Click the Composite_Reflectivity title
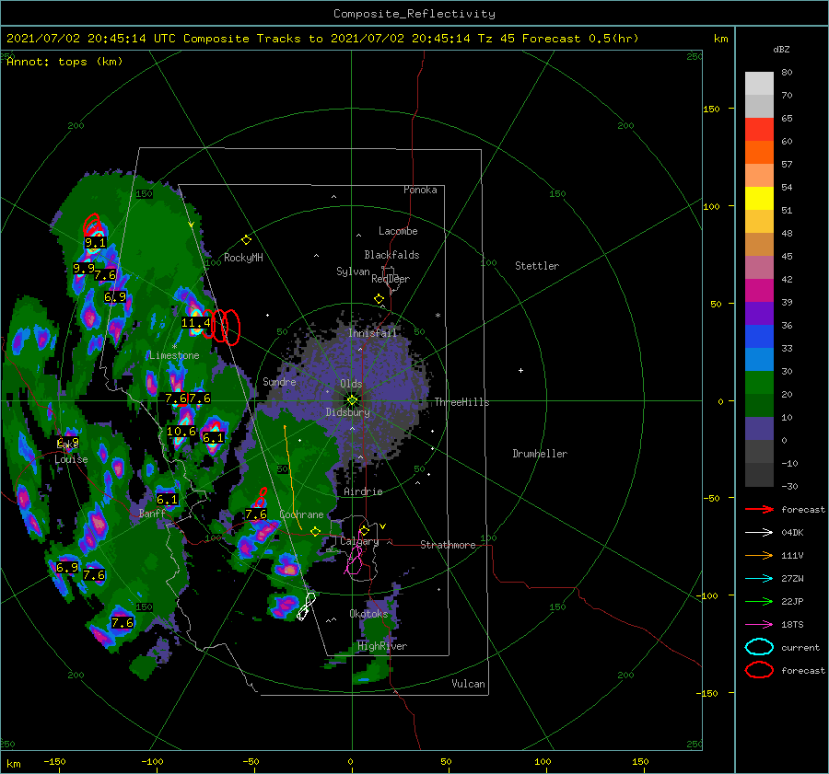Viewport: 829px width, 774px height. 414,14
